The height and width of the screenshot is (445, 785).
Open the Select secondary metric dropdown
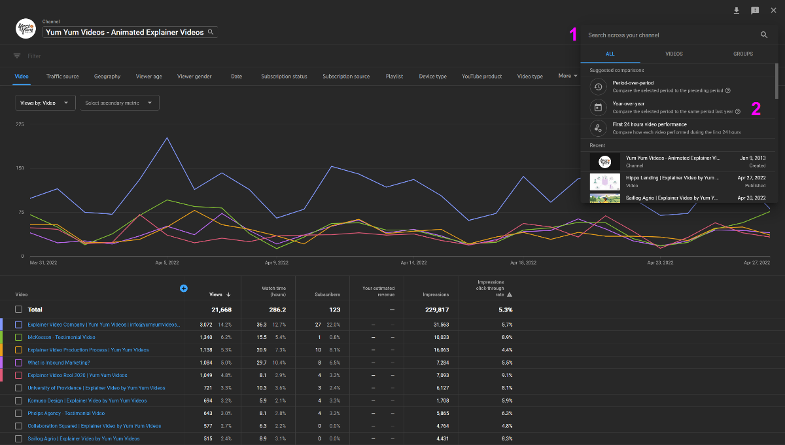coord(120,103)
